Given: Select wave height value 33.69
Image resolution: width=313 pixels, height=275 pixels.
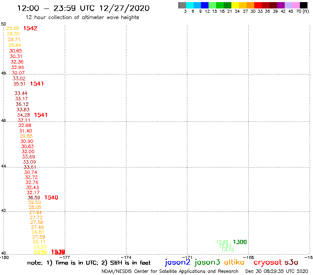Looking at the screenshot, I should [x=28, y=157].
